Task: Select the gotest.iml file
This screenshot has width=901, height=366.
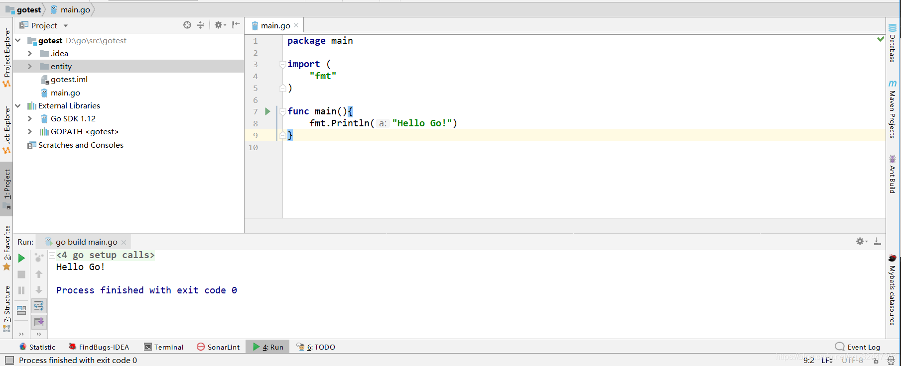Action: [69, 80]
